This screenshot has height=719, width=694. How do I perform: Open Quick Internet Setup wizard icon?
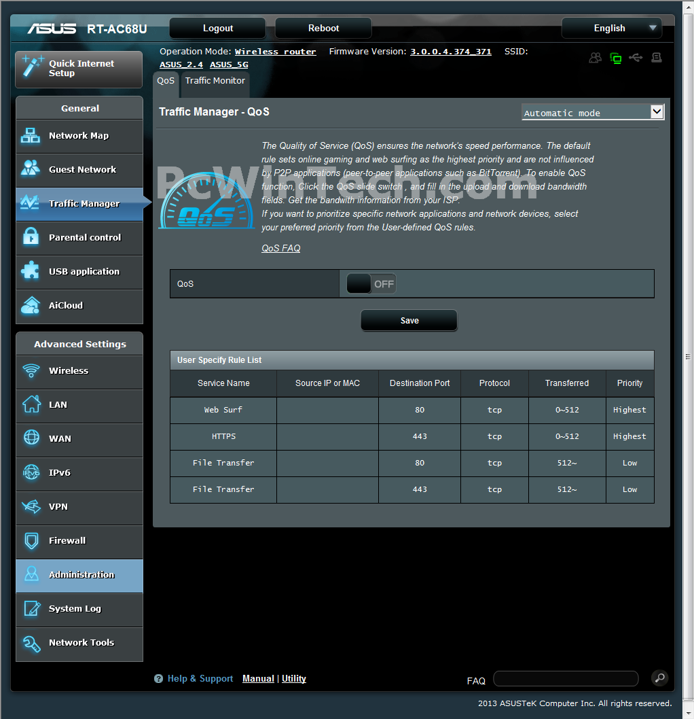(x=32, y=67)
